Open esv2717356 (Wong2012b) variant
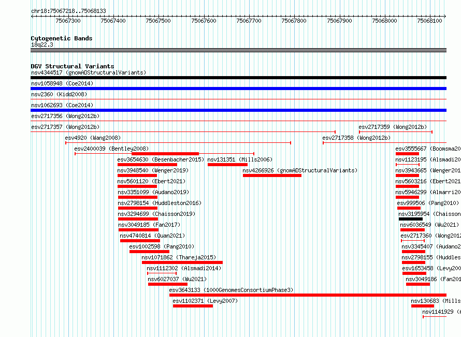This screenshot has height=337, width=461. [65, 116]
